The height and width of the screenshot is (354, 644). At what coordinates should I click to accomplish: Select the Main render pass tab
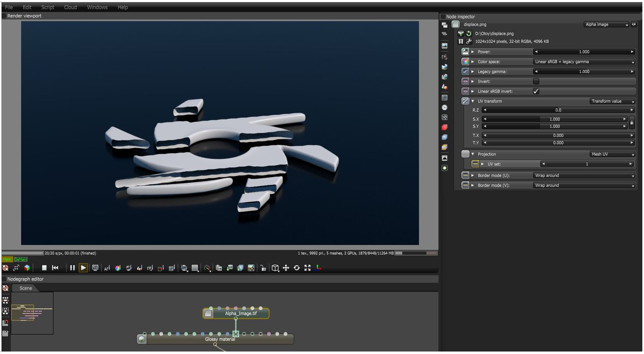point(7,259)
